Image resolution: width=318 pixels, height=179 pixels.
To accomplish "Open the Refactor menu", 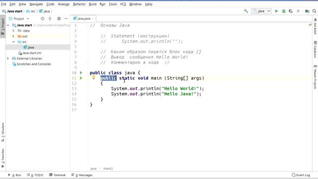I will [x=79, y=4].
